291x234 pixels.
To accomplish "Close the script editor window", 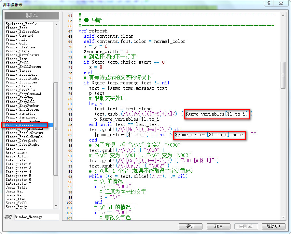I will point(281,3).
